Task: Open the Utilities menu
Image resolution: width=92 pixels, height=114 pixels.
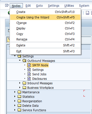Action: coord(69,6)
